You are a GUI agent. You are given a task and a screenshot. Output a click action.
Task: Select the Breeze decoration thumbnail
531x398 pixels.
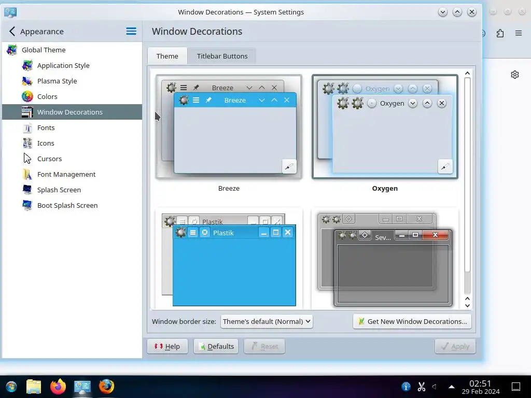(x=229, y=127)
